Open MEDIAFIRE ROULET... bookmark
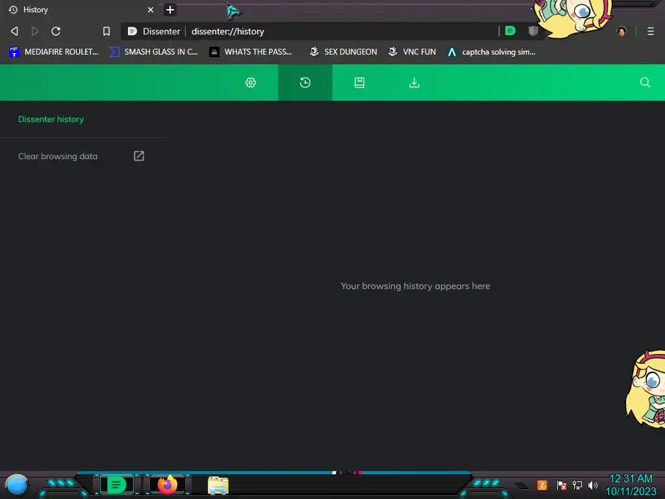This screenshot has height=499, width=665. pyautogui.click(x=53, y=52)
